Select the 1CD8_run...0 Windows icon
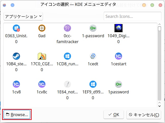The image size is (165, 123). (x=67, y=56)
